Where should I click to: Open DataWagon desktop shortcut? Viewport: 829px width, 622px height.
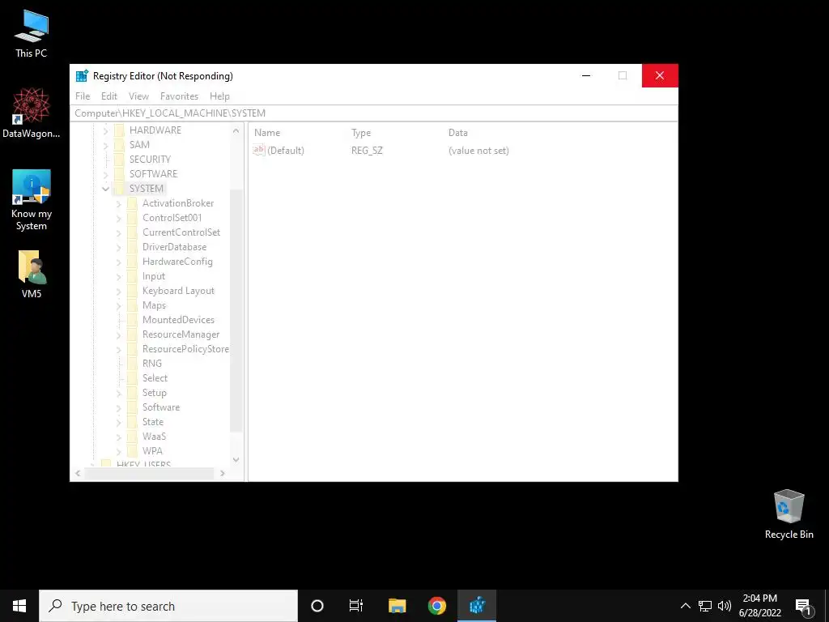[32, 113]
